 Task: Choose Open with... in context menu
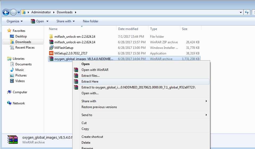point(141,93)
